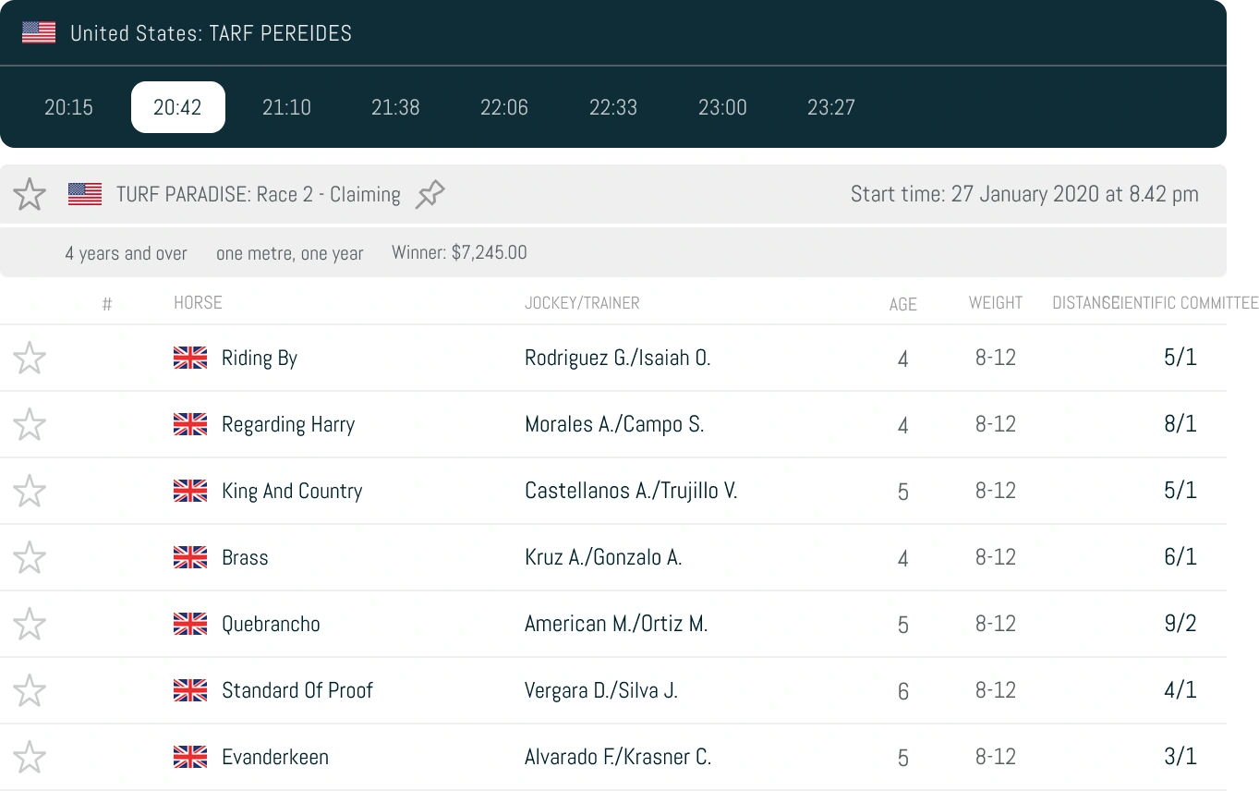The height and width of the screenshot is (791, 1259).
Task: Toggle favorite star for Regarding Harry
Action: point(30,424)
